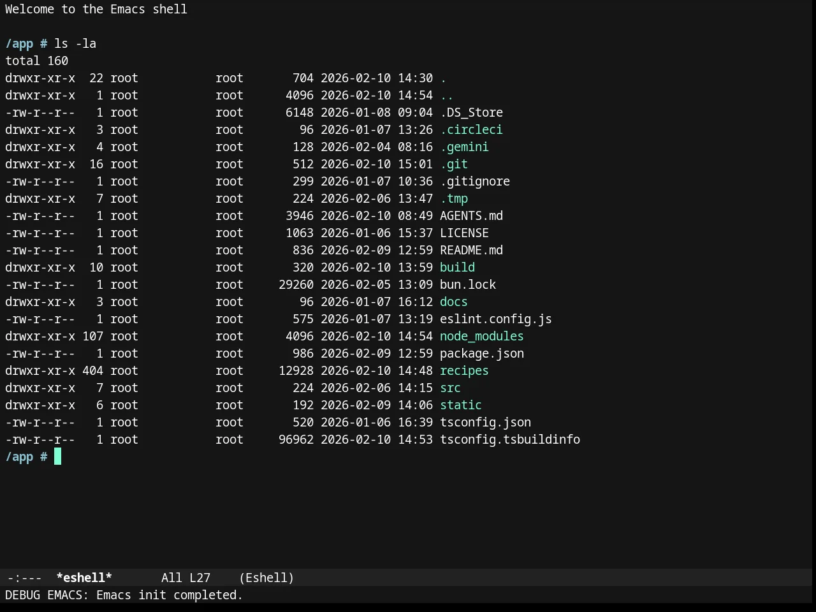Click the *eshell* buffer name in mode line
816x612 pixels.
pos(84,578)
